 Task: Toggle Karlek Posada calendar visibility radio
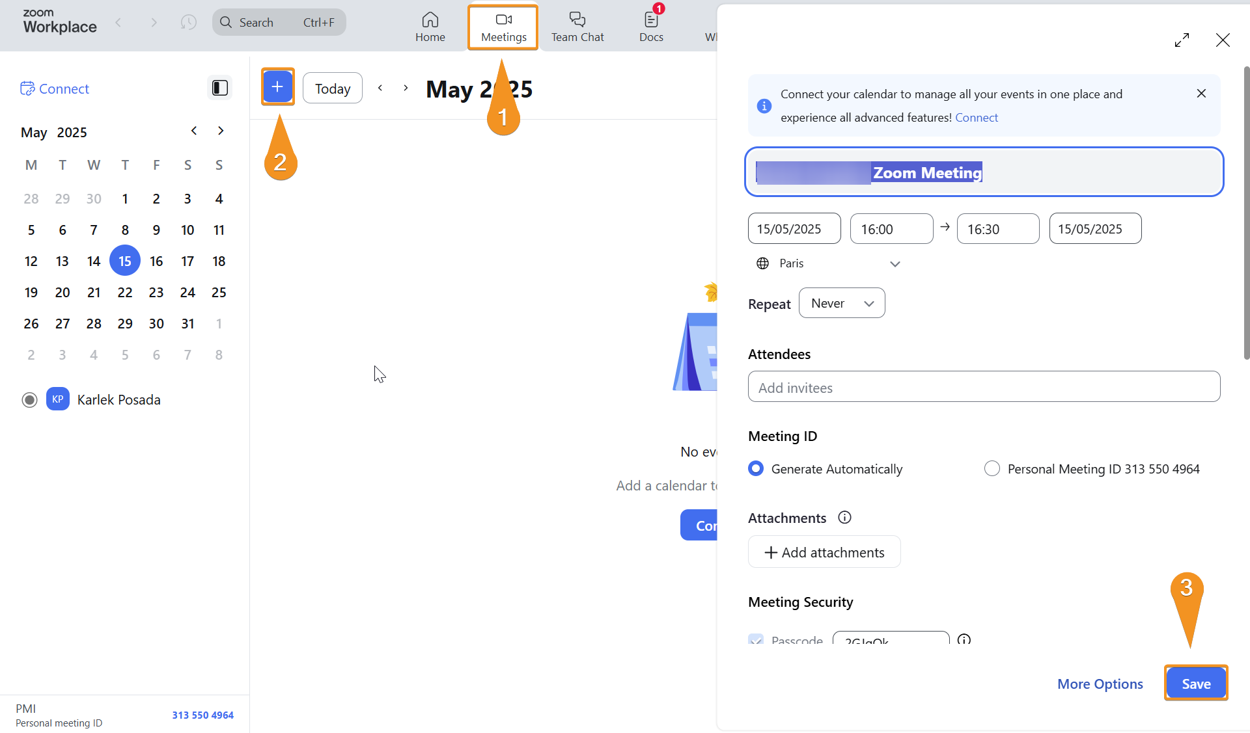pyautogui.click(x=29, y=399)
